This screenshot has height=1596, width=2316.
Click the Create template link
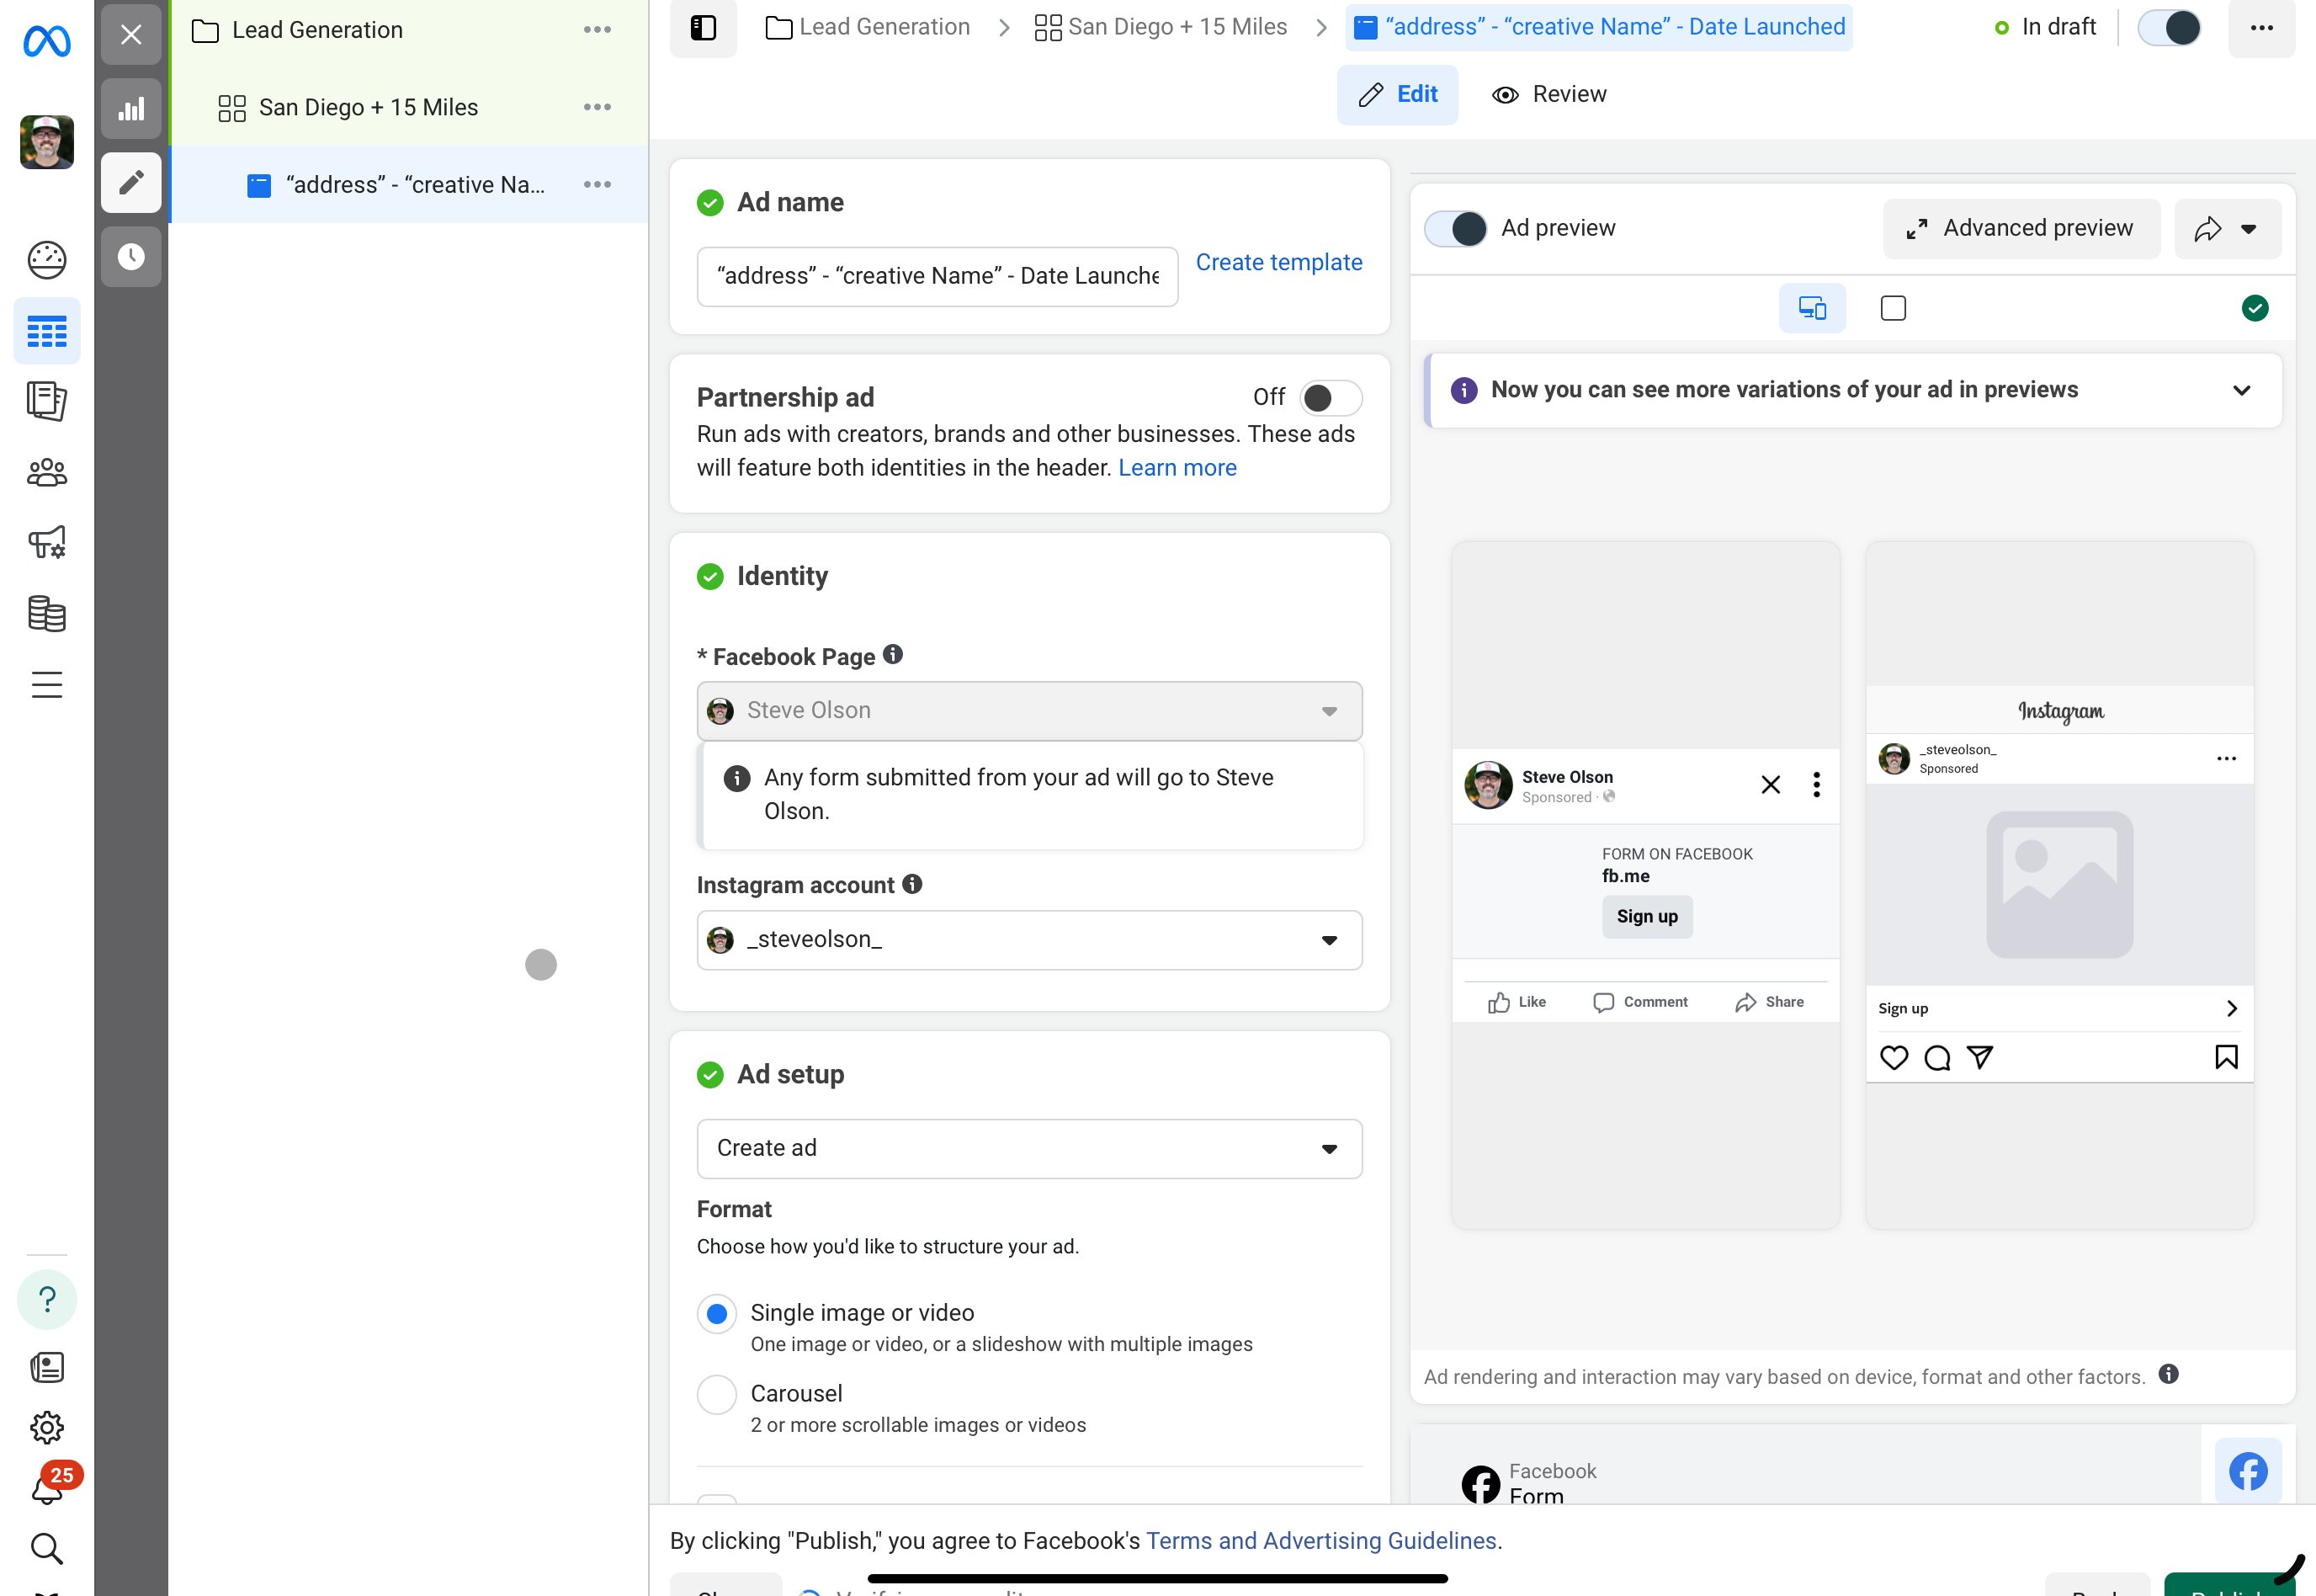[x=1278, y=263]
